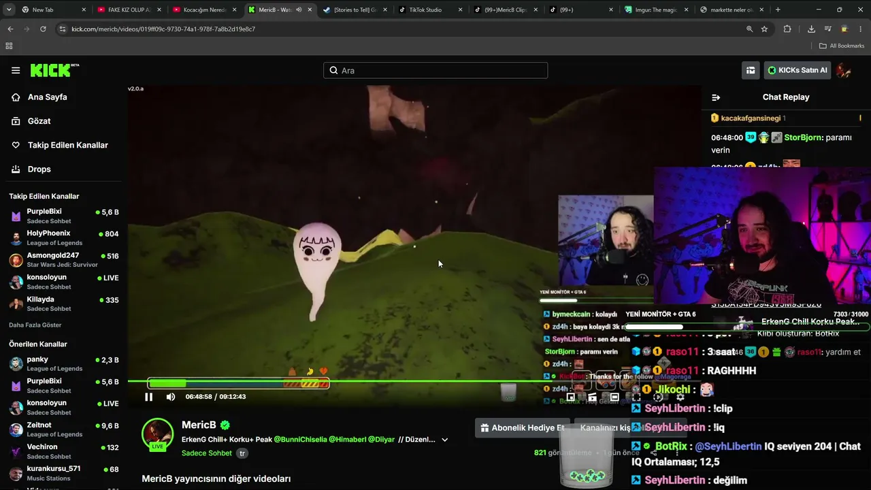The image size is (871, 490).
Task: Seek on the green video progress bar
Action: coord(414,381)
